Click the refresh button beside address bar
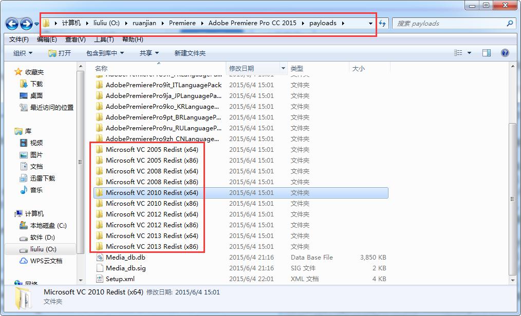 tap(382, 23)
